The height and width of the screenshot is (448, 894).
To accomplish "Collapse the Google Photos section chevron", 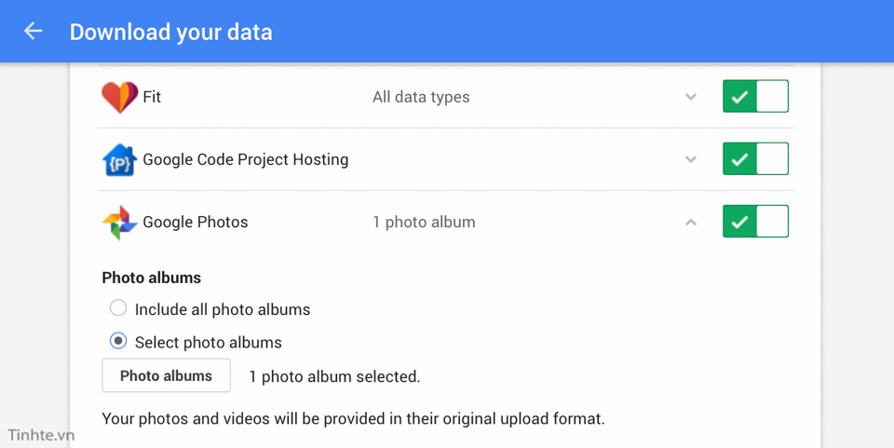I will pyautogui.click(x=690, y=222).
